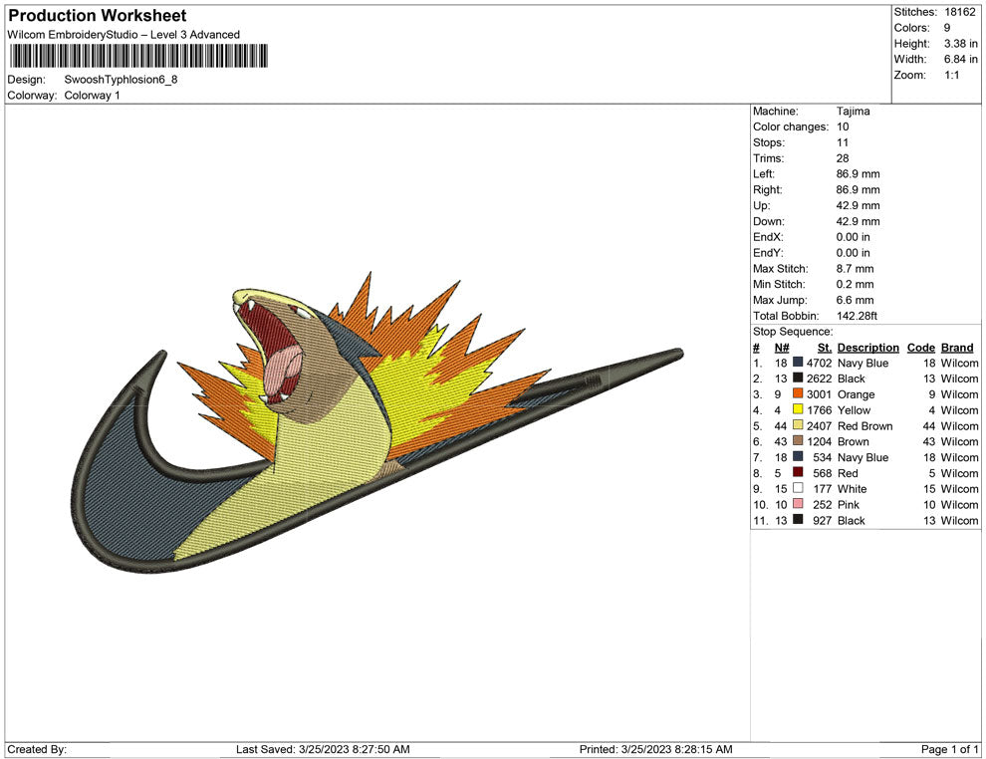Click the Page 1 of 1 footer text

[950, 749]
